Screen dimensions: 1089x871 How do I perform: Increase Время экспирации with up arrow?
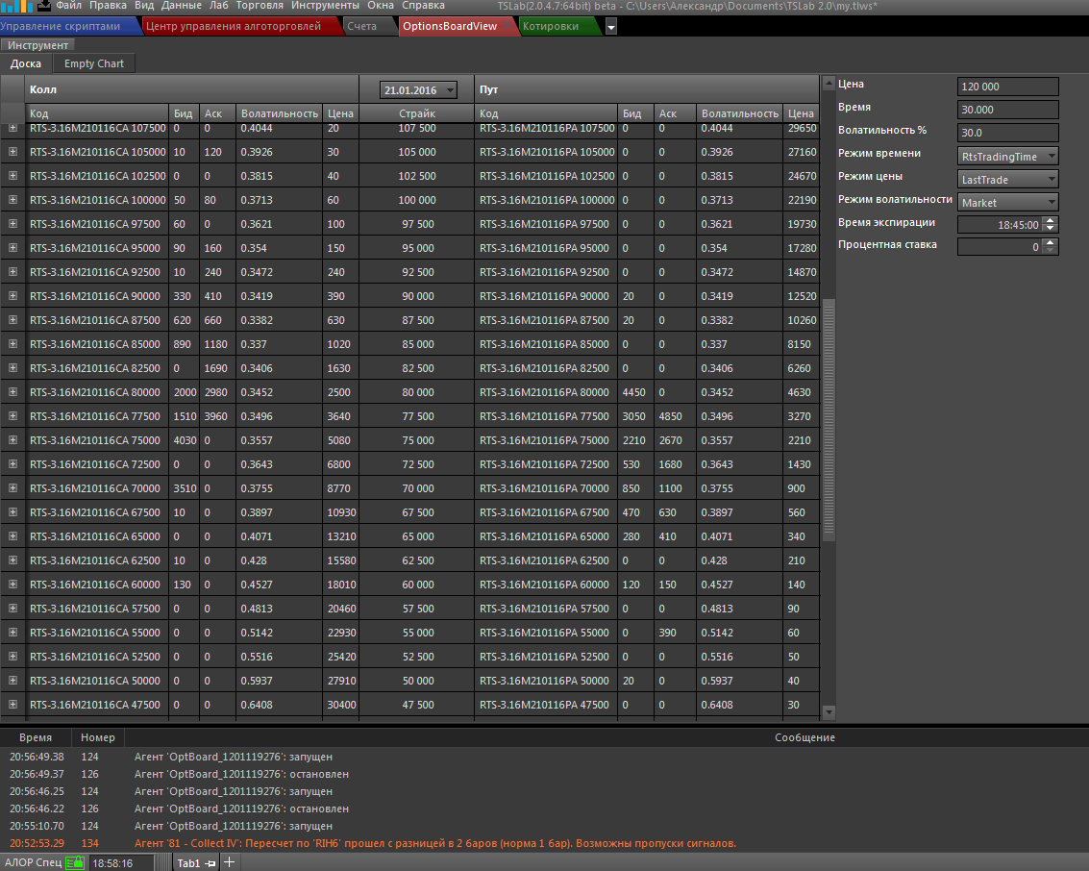pyautogui.click(x=1051, y=220)
